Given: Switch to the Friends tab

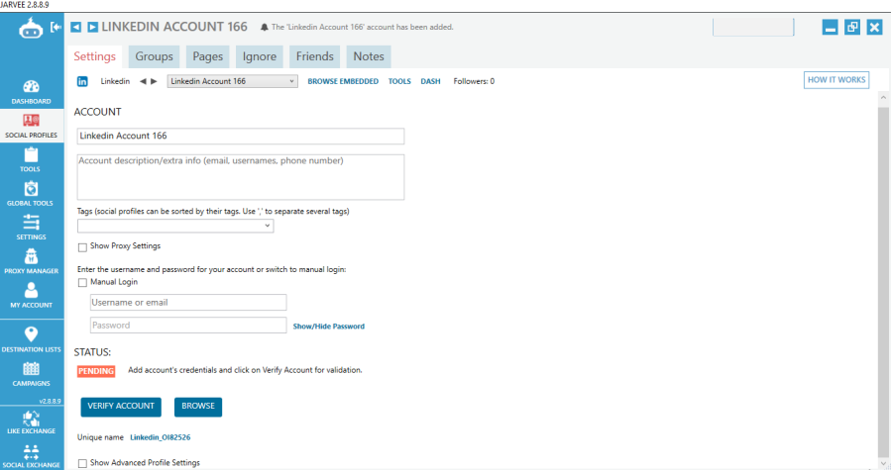Looking at the screenshot, I should [x=315, y=56].
